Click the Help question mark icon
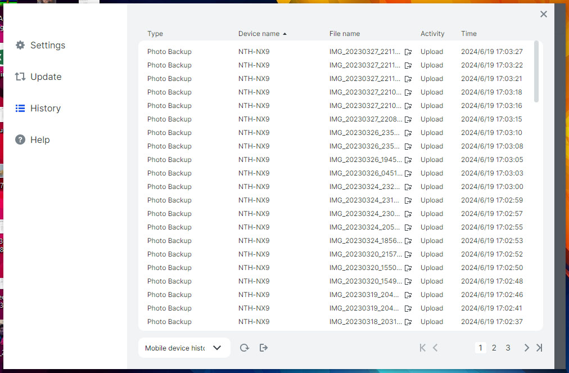 coord(20,140)
